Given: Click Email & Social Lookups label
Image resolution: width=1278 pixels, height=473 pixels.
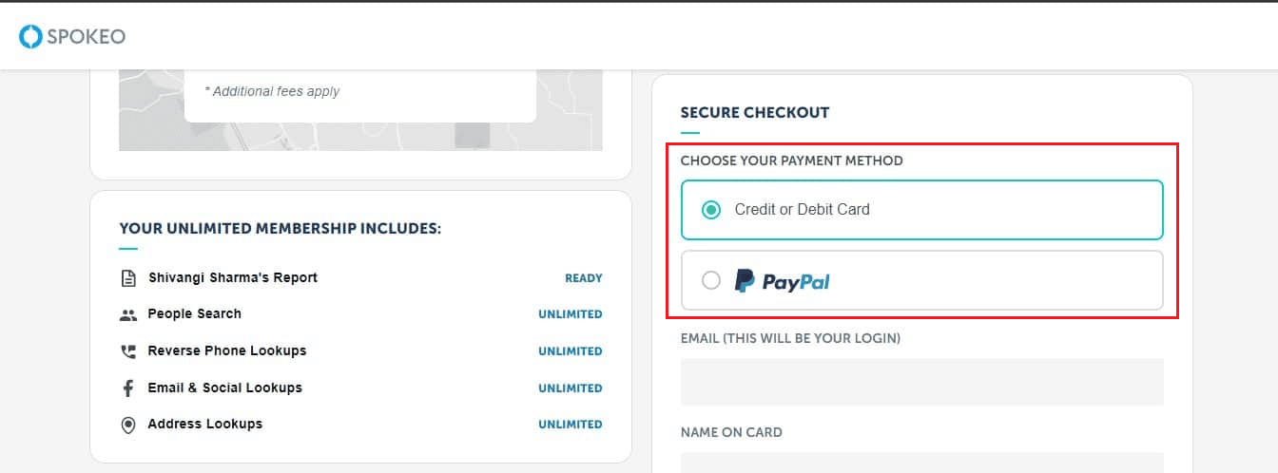Looking at the screenshot, I should pyautogui.click(x=224, y=388).
